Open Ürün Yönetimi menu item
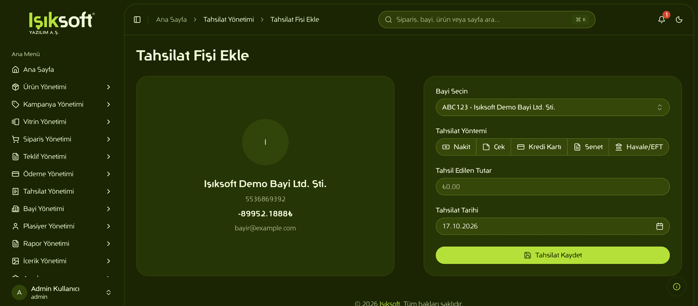 (x=62, y=87)
